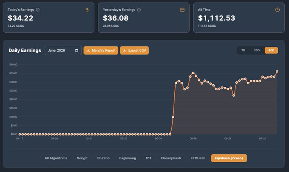Click download icon on Export CSV button
Image resolution: width=289 pixels, height=172 pixels.
click(x=125, y=50)
